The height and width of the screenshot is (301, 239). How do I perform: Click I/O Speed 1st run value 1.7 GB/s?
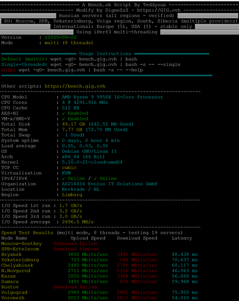pos(70,206)
